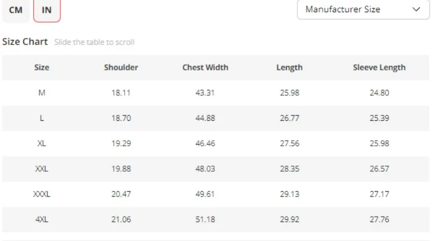443x241 pixels.
Task: Click the dropdown chevron arrow
Action: [416, 9]
